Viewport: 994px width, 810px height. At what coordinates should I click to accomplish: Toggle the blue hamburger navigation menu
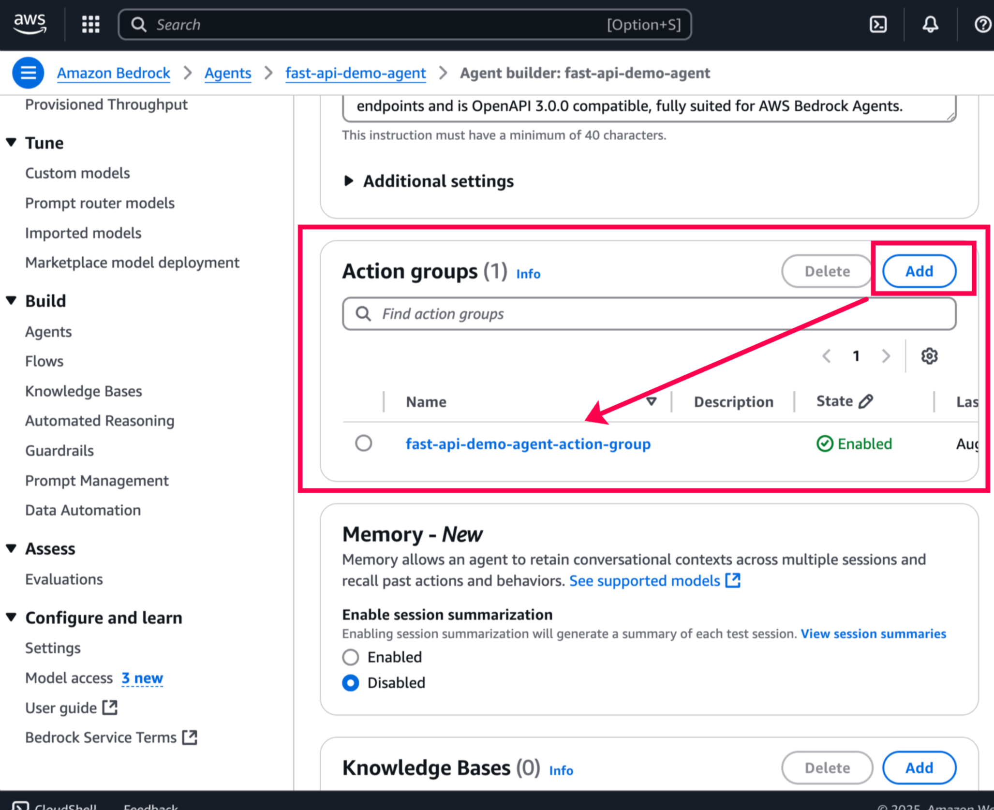(x=28, y=73)
